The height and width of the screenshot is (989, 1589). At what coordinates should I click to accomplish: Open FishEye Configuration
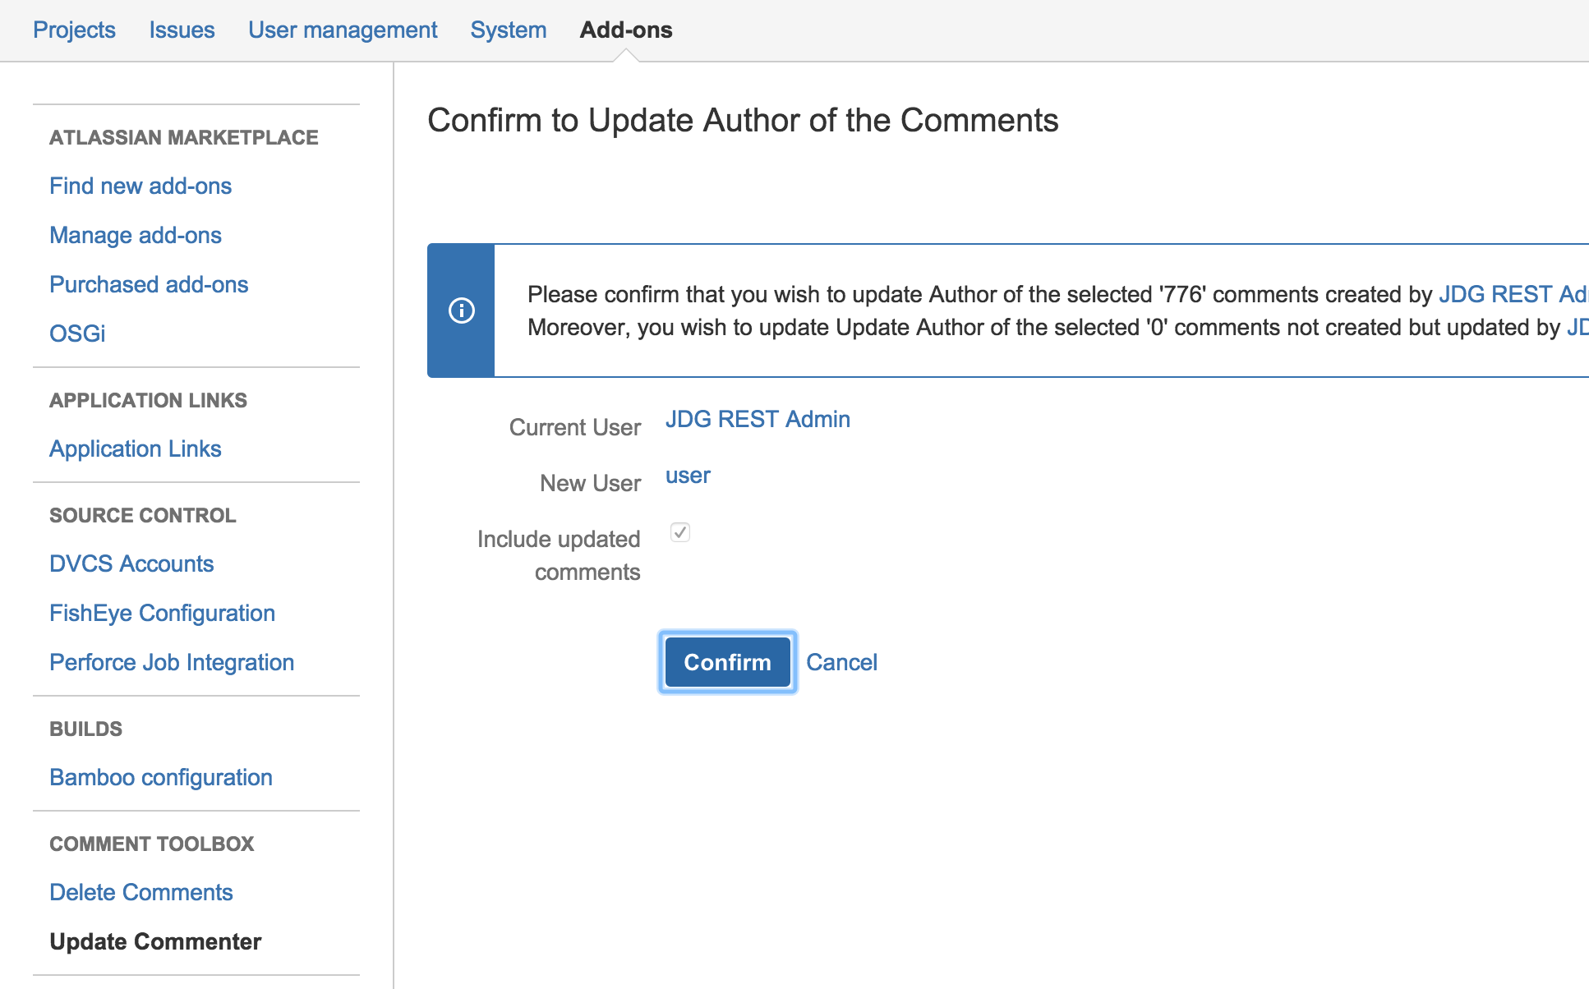pos(162,613)
